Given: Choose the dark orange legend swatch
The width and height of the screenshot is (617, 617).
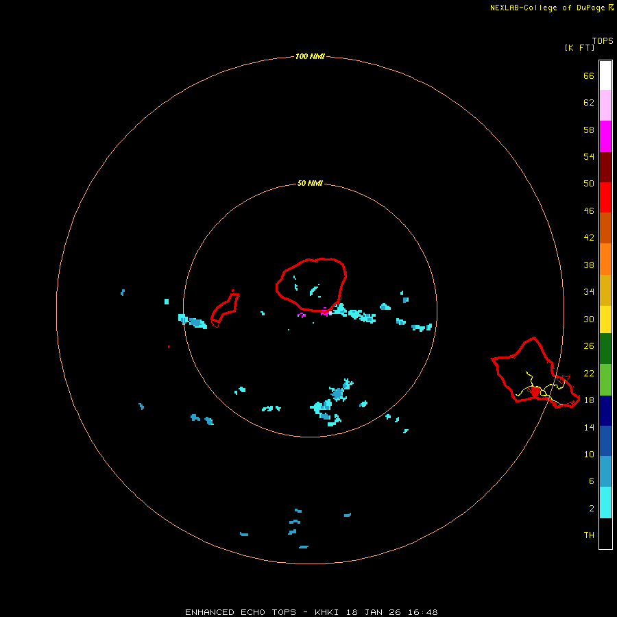Looking at the screenshot, I should point(605,228).
